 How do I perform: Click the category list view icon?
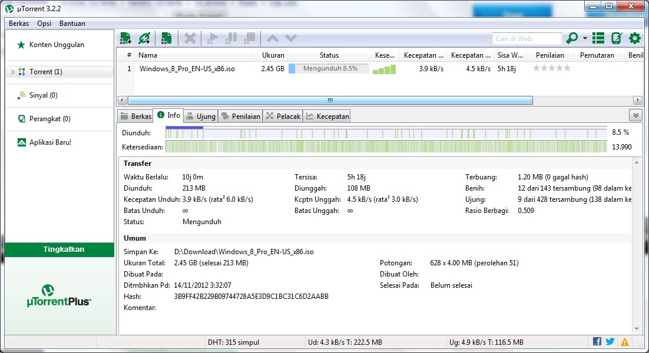(598, 38)
